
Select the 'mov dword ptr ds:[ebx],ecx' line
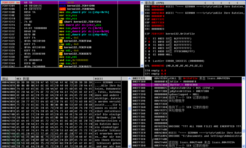pos(80,25)
